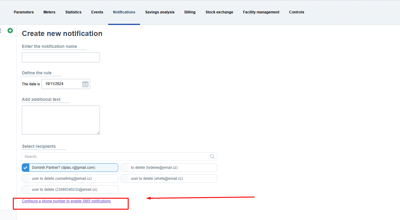
Task: Open the Facility management tab
Action: [261, 12]
